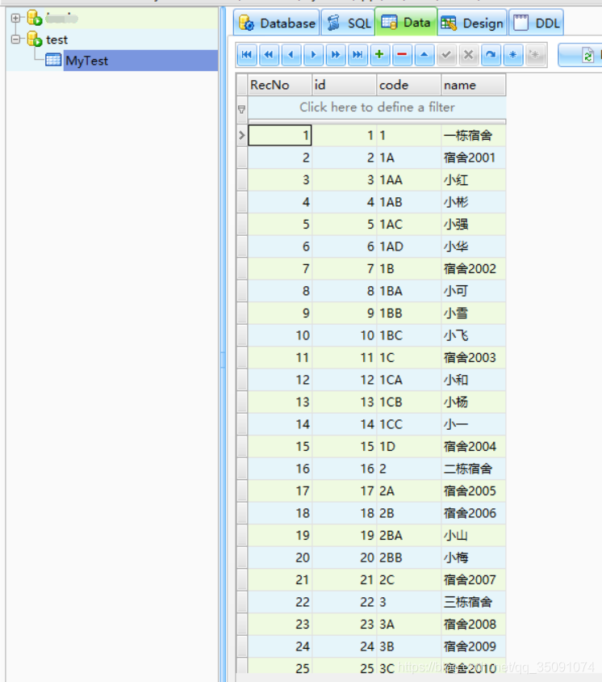
Task: Select the Data tab
Action: coord(406,22)
